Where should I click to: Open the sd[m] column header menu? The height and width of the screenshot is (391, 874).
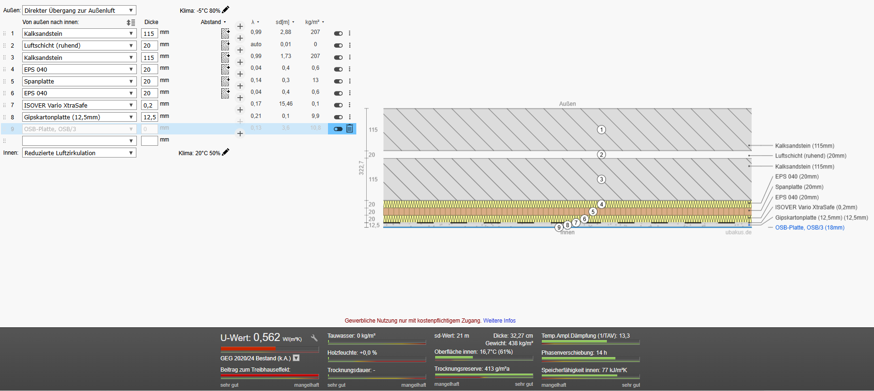tap(285, 22)
